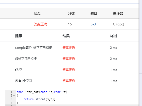Image resolution: width=142 pixels, height=106 pixels.
Task: Click the 答案正确 result for sample等价 row
Action: (x=69, y=48)
